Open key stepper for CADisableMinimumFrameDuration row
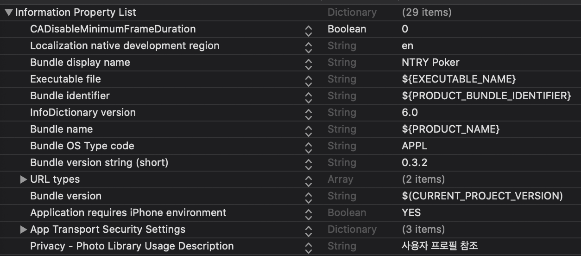Screen dimensions: 581x256 [x=309, y=30]
